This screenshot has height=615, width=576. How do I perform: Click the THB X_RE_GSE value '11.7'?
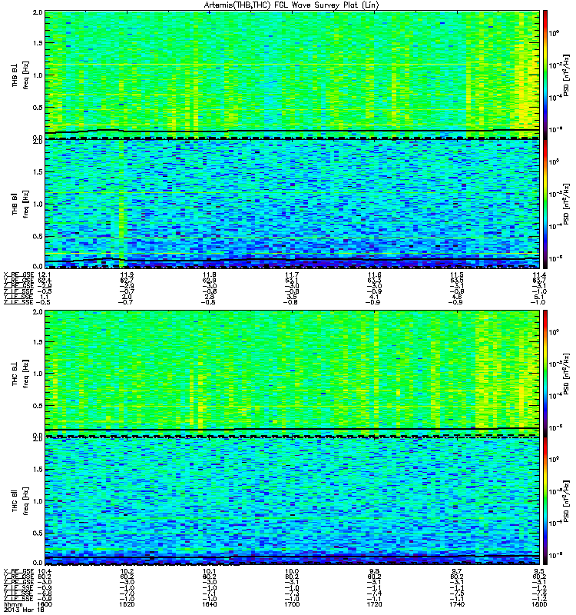292,274
